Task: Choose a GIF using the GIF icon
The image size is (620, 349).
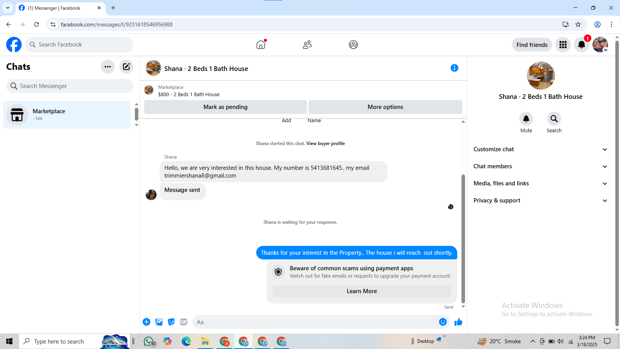Action: pyautogui.click(x=184, y=322)
